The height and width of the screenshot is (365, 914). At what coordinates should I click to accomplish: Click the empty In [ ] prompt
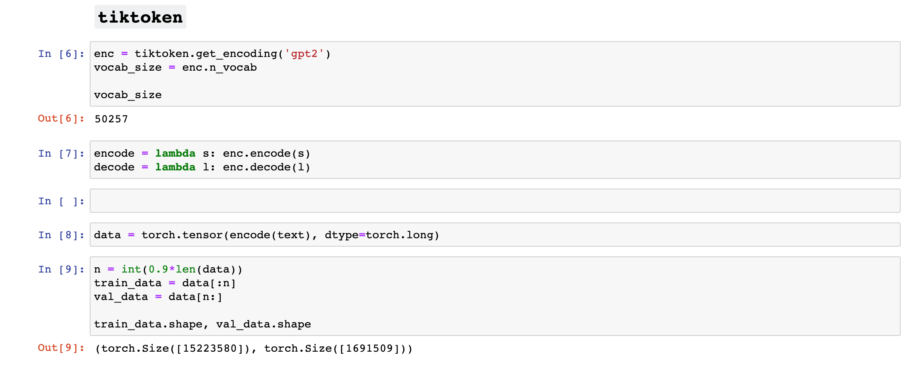pyautogui.click(x=61, y=201)
